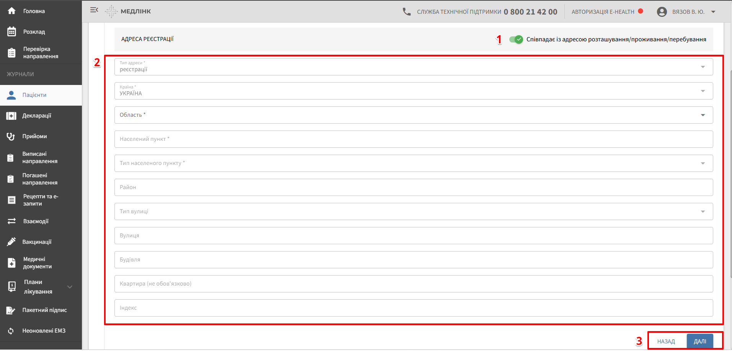Click the phone icon for technical support
The height and width of the screenshot is (351, 732).
tap(406, 12)
